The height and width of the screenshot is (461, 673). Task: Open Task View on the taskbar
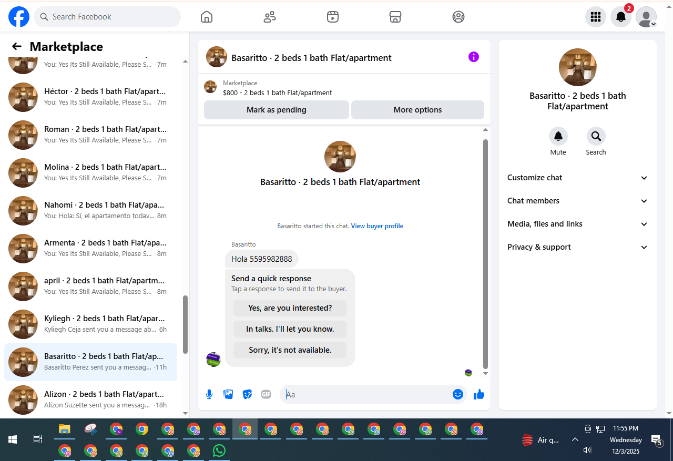(38, 439)
